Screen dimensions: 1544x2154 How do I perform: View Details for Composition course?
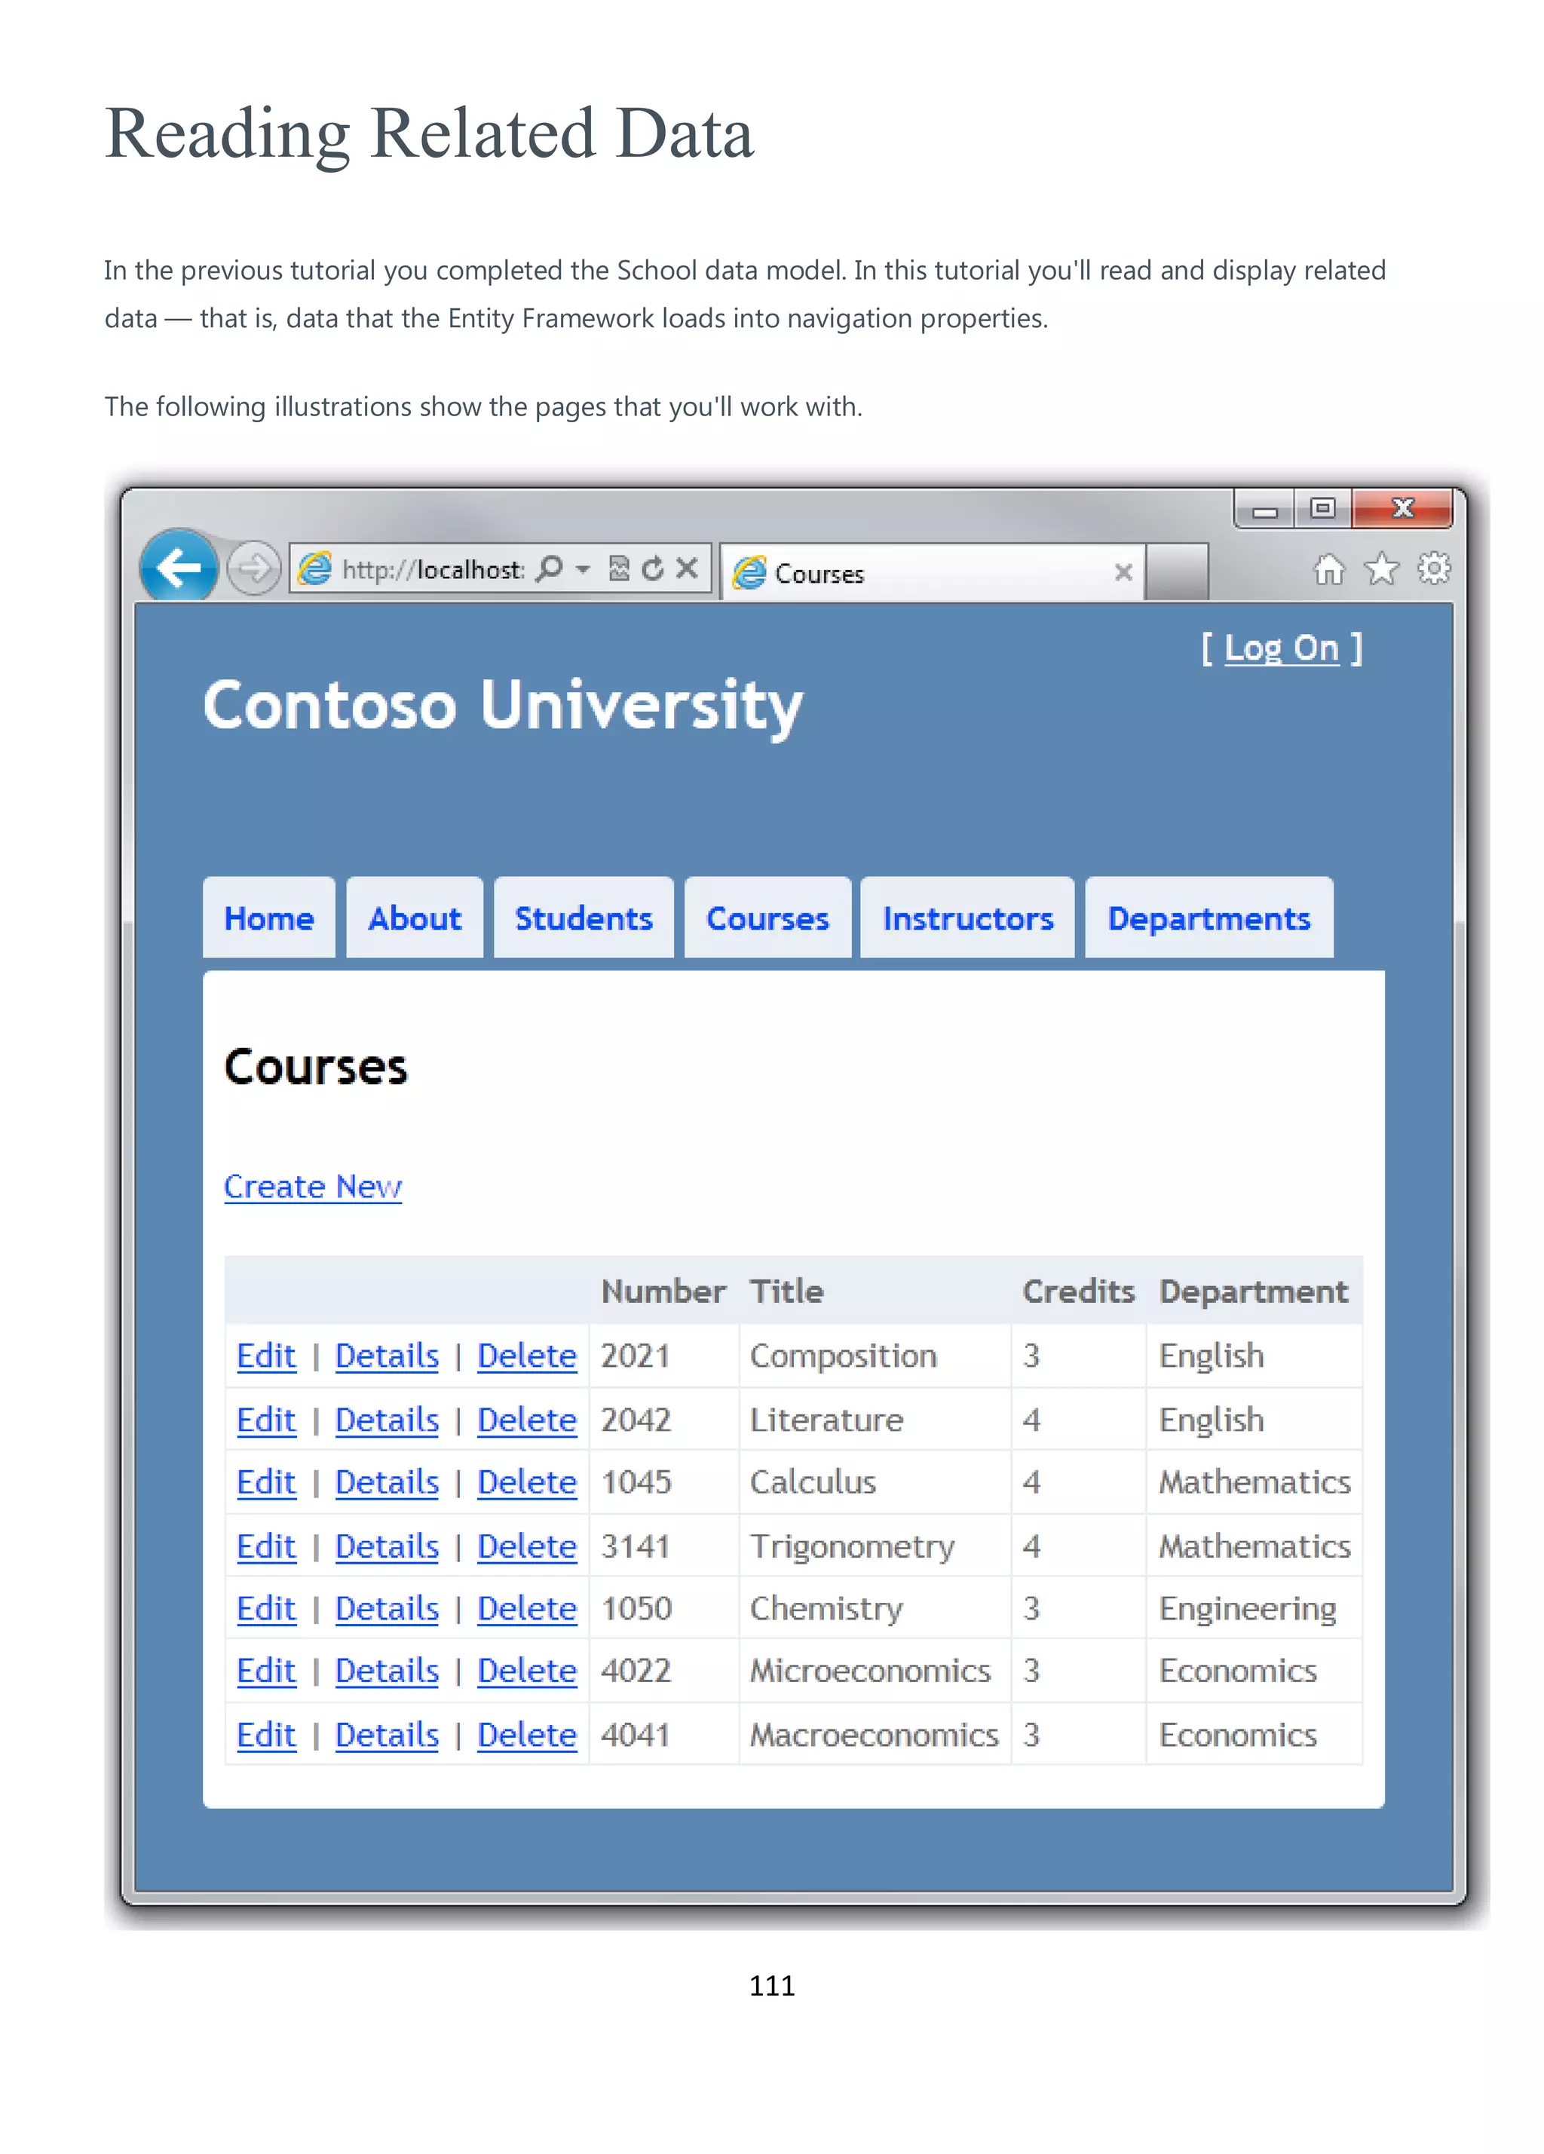(x=387, y=1356)
